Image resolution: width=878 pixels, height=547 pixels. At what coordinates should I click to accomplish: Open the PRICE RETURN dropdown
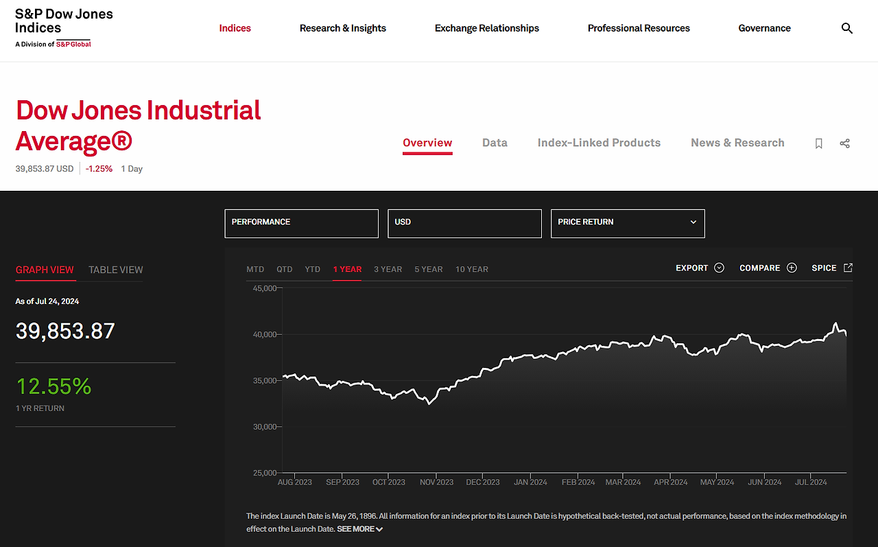click(628, 224)
